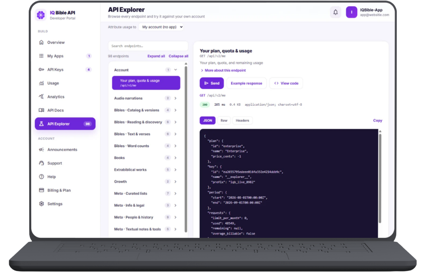Open Support via its headset icon
The image size is (426, 273).
(x=41, y=163)
